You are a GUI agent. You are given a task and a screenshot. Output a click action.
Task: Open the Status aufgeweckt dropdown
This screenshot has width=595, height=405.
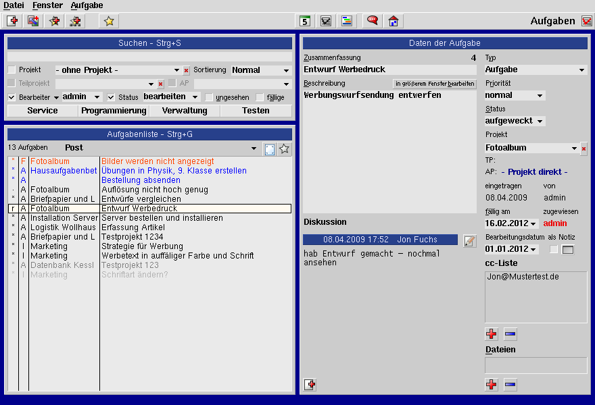(x=514, y=121)
